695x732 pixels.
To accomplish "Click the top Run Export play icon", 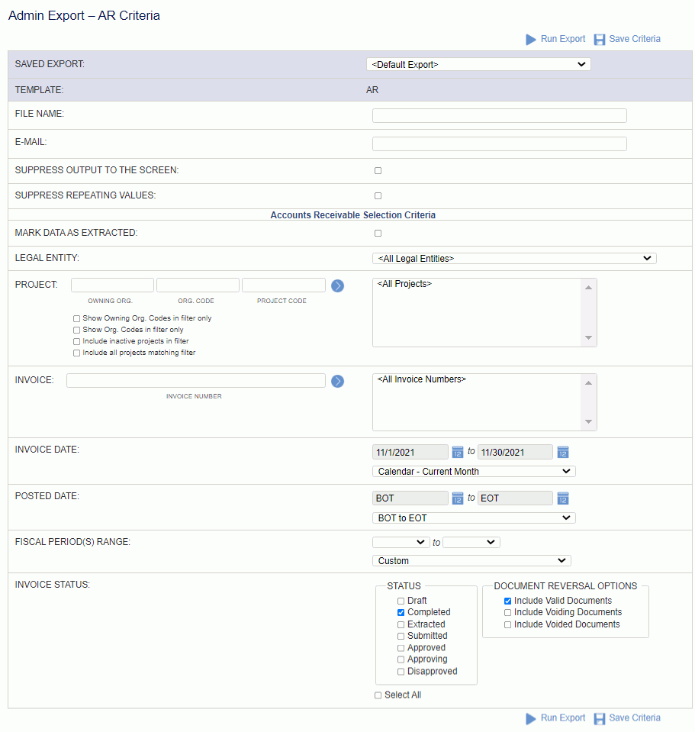I will click(531, 39).
